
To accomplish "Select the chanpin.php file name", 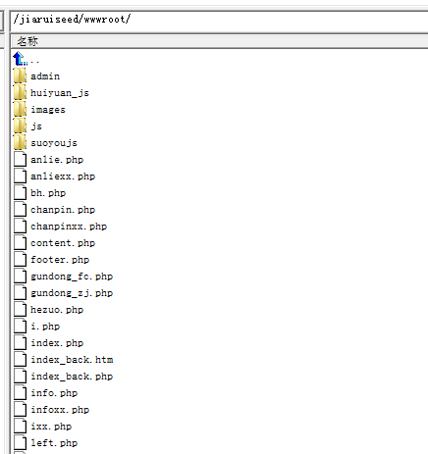I will pos(63,210).
